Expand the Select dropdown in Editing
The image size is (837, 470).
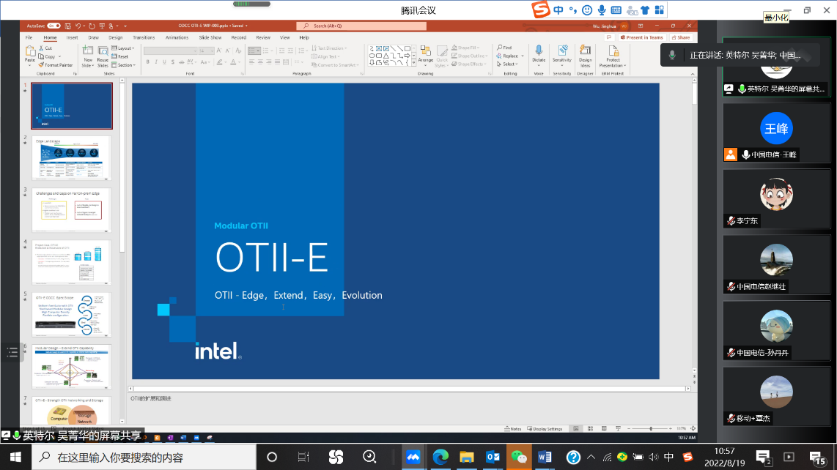pyautogui.click(x=507, y=64)
